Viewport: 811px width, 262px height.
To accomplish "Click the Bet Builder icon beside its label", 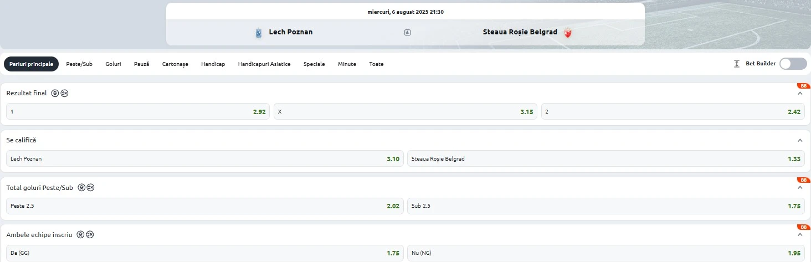I will [736, 64].
